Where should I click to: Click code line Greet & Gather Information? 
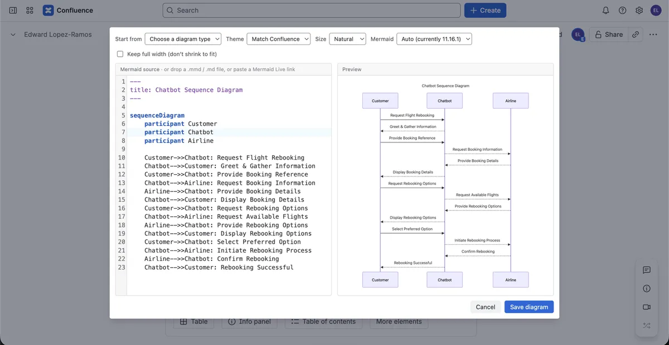point(230,166)
